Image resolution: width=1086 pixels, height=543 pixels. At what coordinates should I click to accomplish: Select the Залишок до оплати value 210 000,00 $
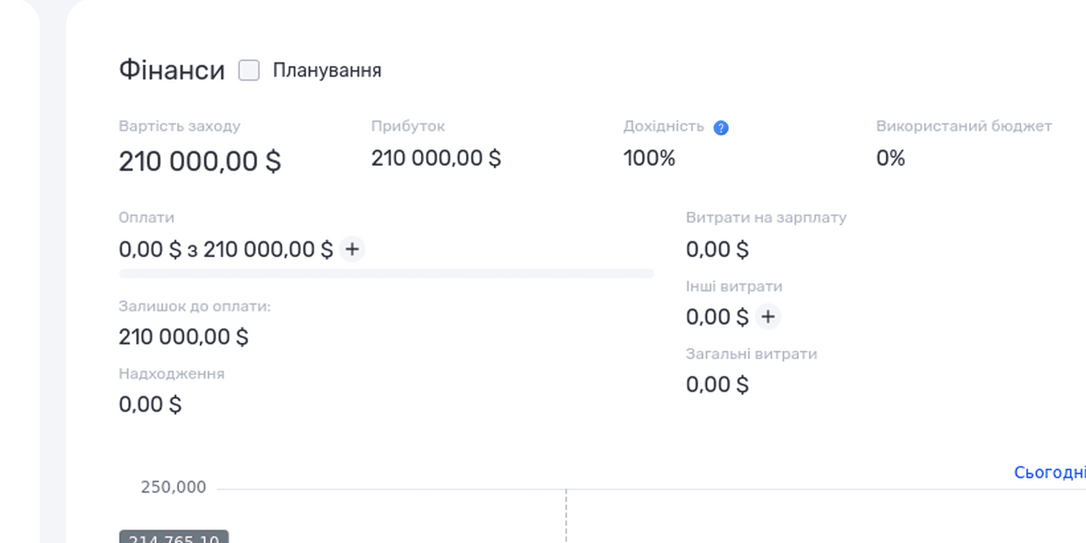(183, 337)
